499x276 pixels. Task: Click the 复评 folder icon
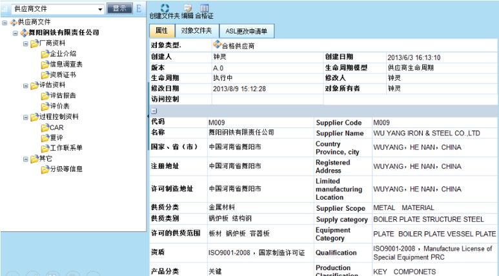(x=45, y=138)
